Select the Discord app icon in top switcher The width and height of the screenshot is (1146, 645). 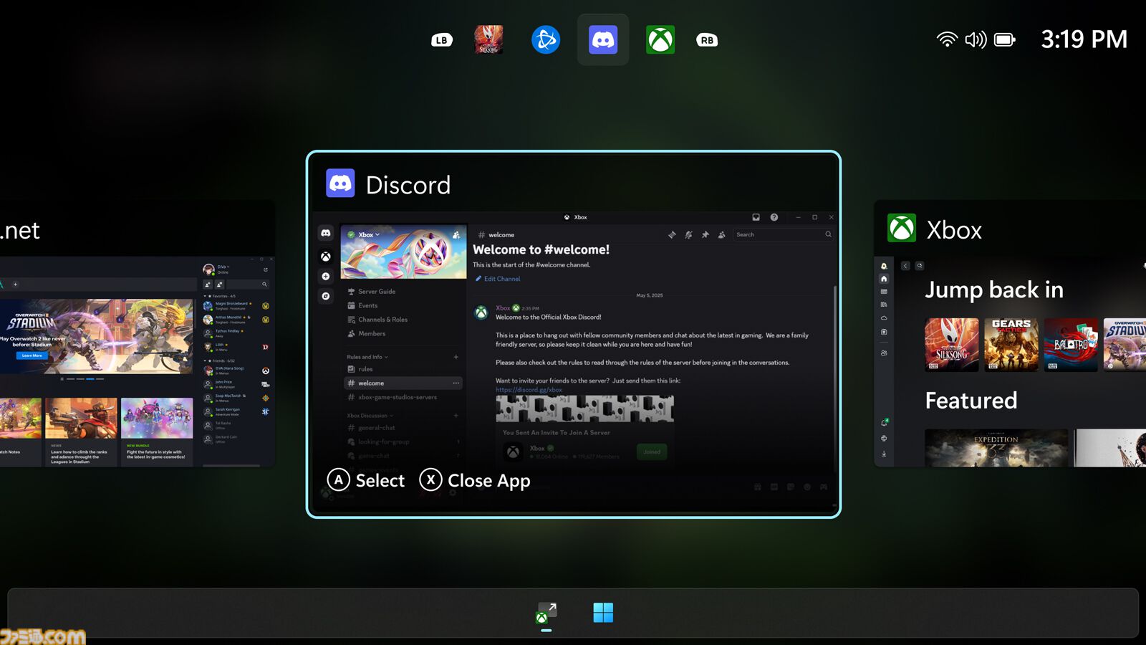pos(603,40)
